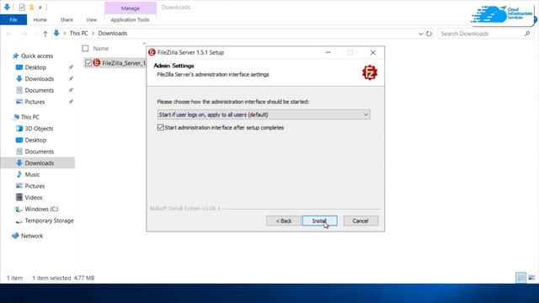Select the FileZilla_Server installer file icon
This screenshot has height=303, width=539.
(x=97, y=63)
